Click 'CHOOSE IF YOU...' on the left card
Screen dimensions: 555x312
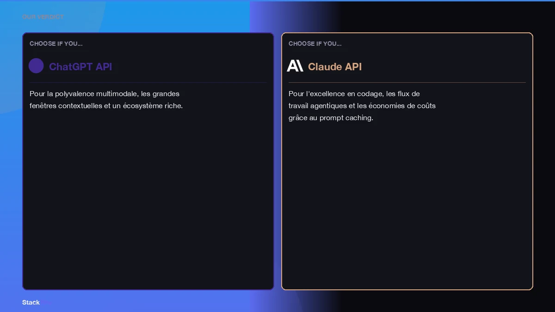click(56, 43)
